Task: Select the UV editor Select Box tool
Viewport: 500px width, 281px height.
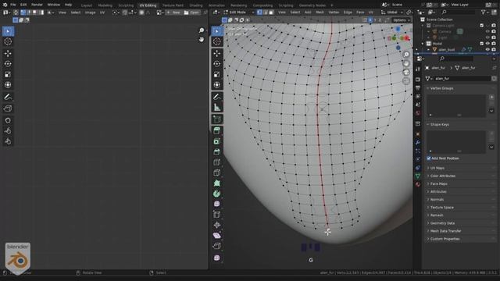Action: [8, 31]
